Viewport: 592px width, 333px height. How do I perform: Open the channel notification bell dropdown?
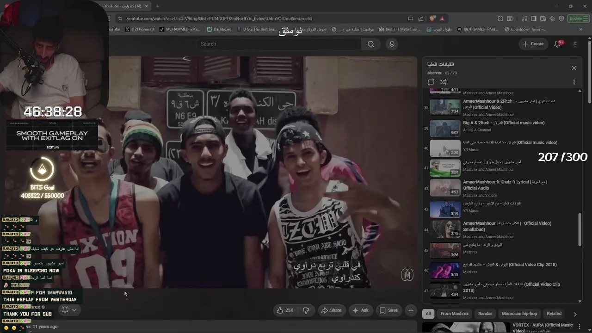click(x=69, y=310)
